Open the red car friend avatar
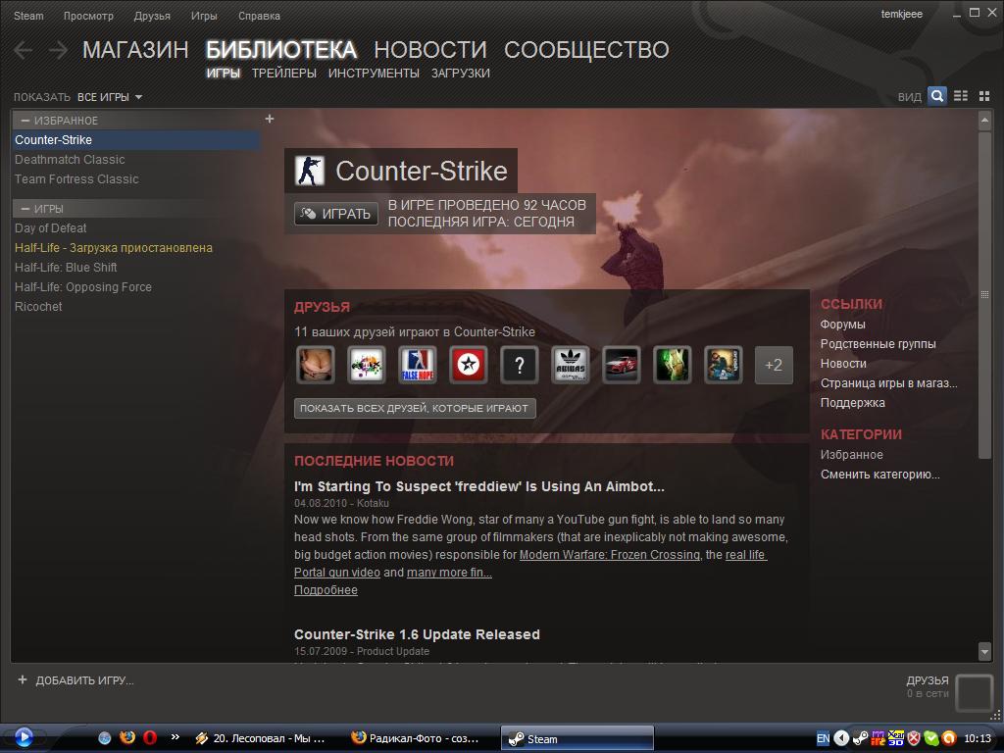The height and width of the screenshot is (753, 1004). (x=621, y=365)
